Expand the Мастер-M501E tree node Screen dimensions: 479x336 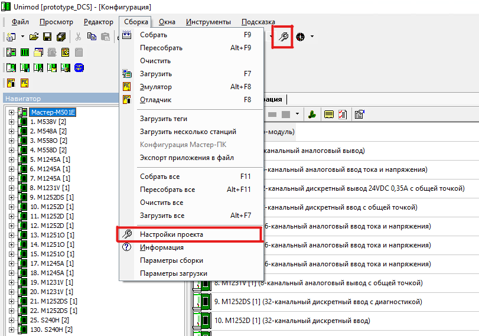(x=11, y=112)
